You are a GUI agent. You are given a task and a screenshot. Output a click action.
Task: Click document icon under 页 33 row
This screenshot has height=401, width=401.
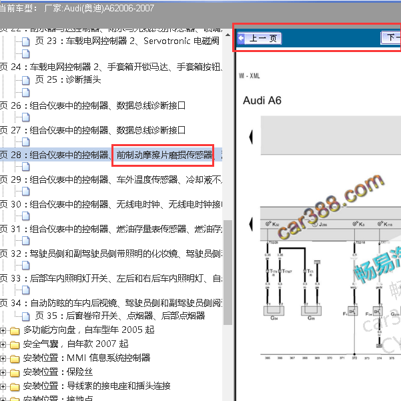point(26,290)
